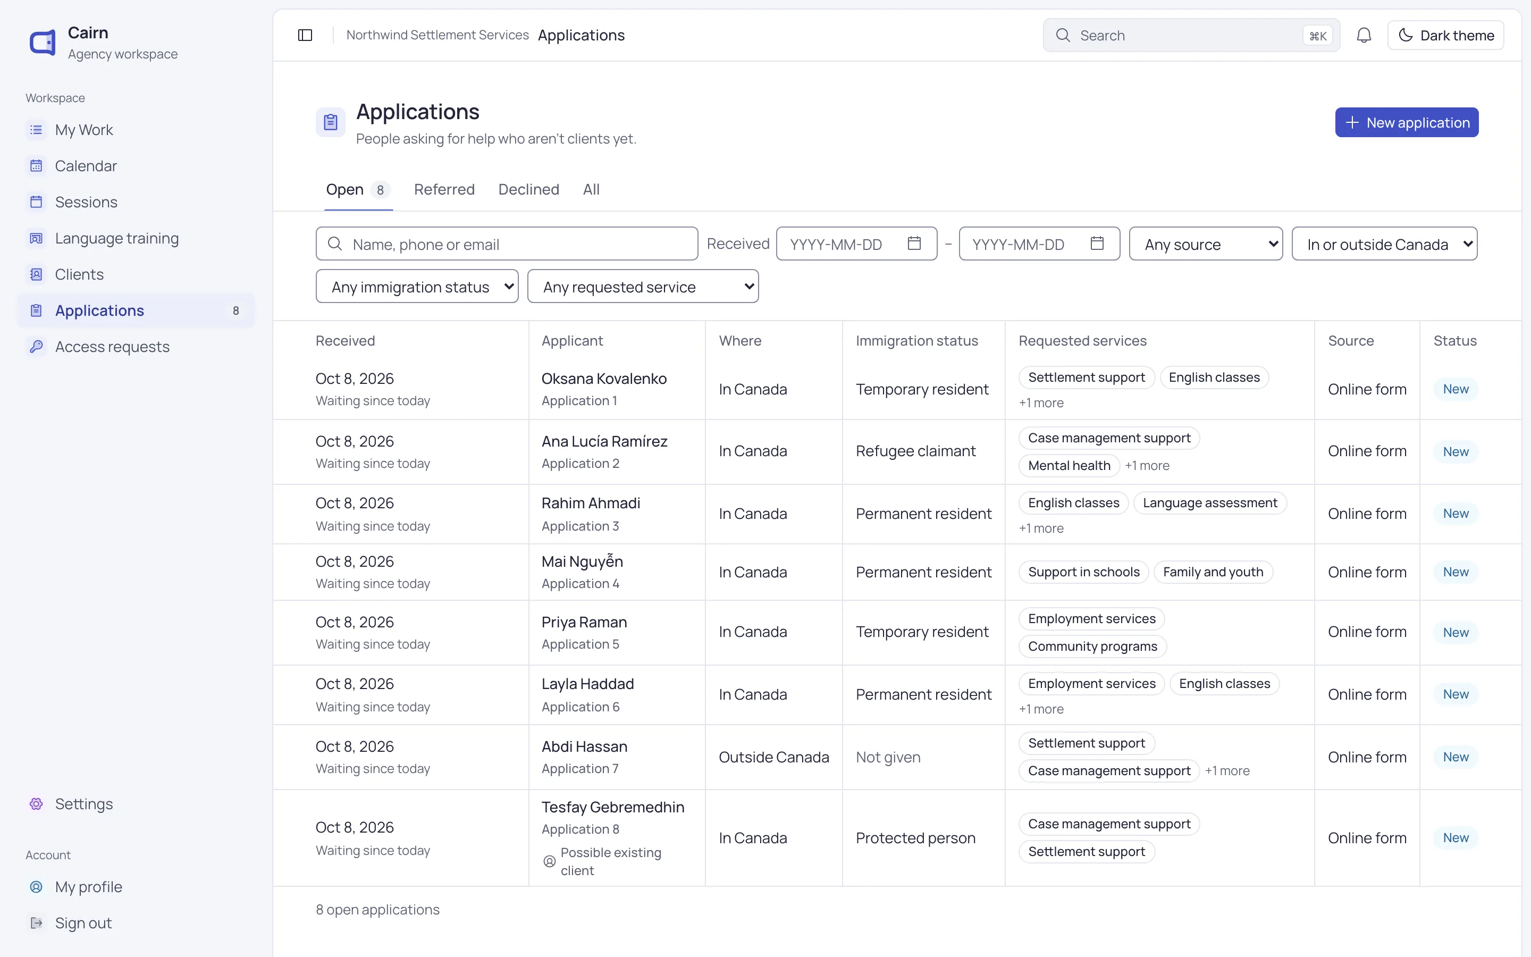
Task: Click the Sign out icon
Action: tap(36, 923)
